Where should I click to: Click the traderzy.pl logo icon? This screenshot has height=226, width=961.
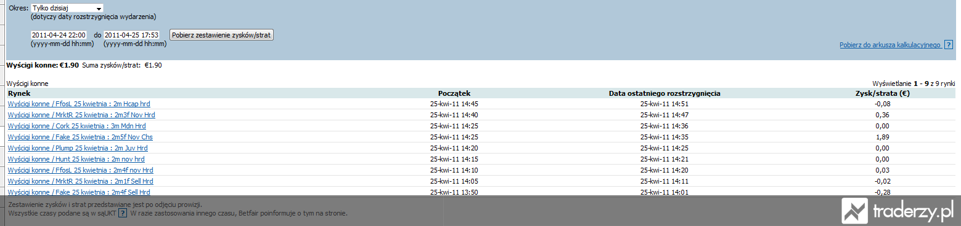[x=854, y=212]
